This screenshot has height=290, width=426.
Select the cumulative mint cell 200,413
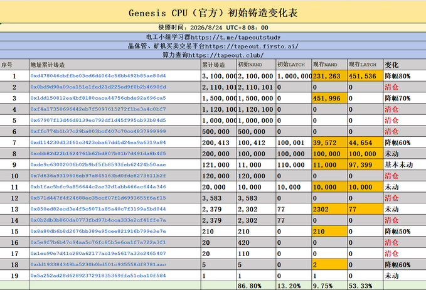pyautogui.click(x=219, y=142)
